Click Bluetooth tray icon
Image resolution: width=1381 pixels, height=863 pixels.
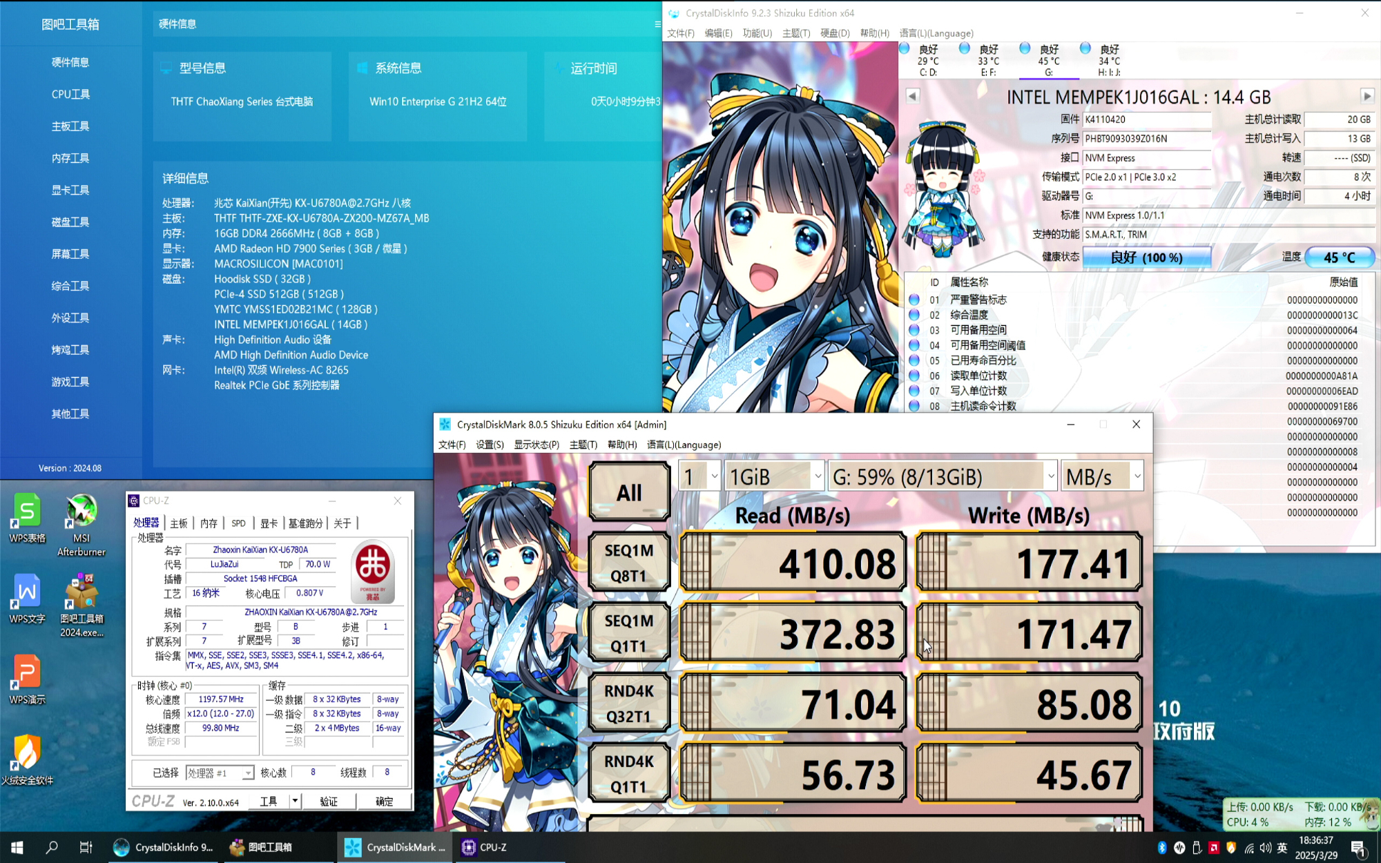point(1162,847)
